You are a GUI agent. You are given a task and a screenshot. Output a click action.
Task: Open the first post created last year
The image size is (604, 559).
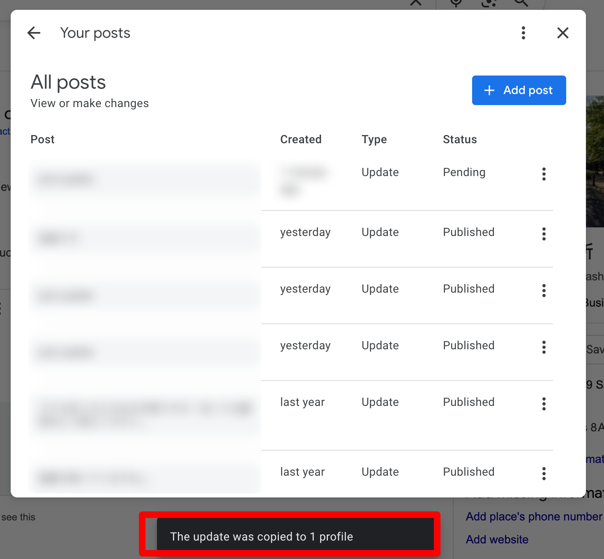click(x=145, y=415)
